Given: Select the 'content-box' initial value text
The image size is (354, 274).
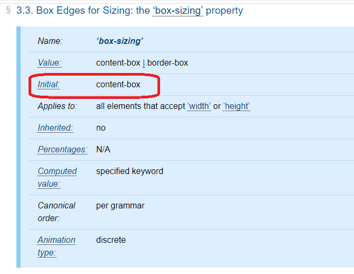Looking at the screenshot, I should coord(118,85).
